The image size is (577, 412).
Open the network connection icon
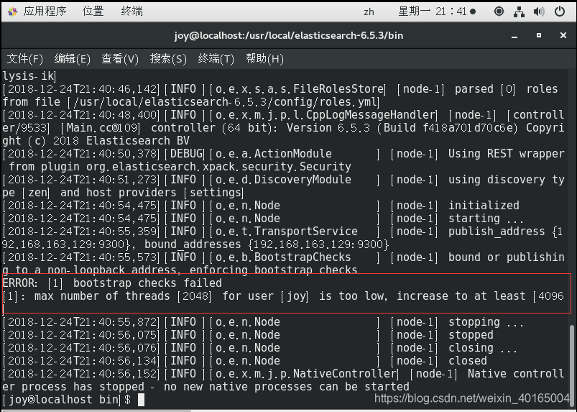(519, 12)
